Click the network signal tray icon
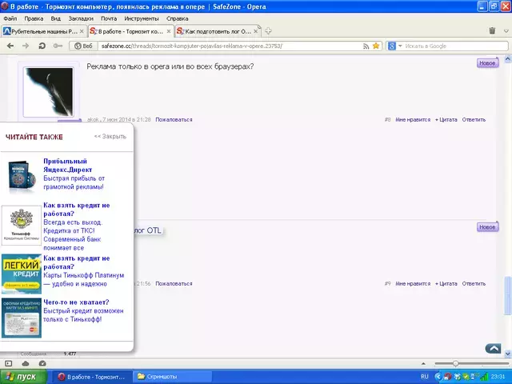This screenshot has height=384, width=512. pyautogui.click(x=483, y=377)
